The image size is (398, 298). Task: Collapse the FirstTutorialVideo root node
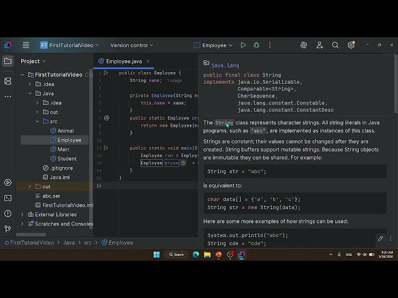pyautogui.click(x=22, y=74)
